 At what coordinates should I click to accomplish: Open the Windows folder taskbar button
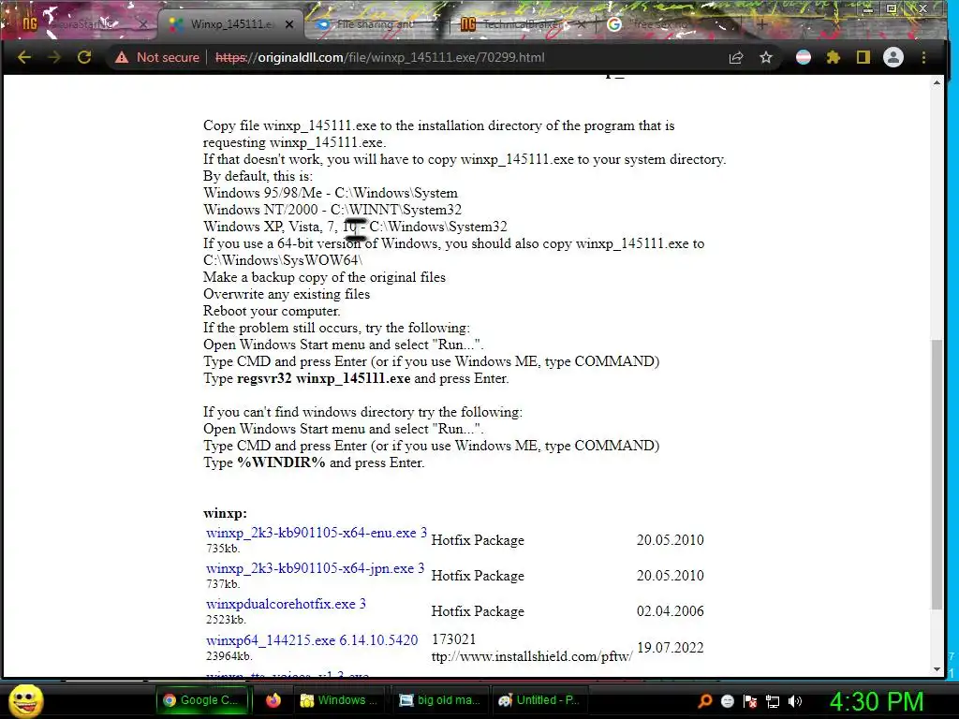[x=340, y=700]
